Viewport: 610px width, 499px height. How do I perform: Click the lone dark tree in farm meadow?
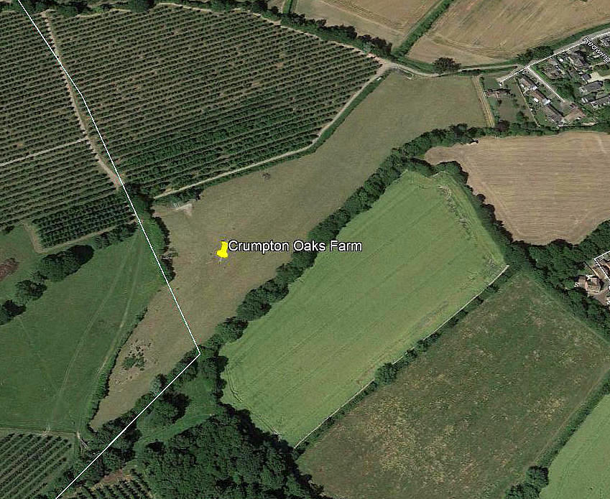(267, 176)
